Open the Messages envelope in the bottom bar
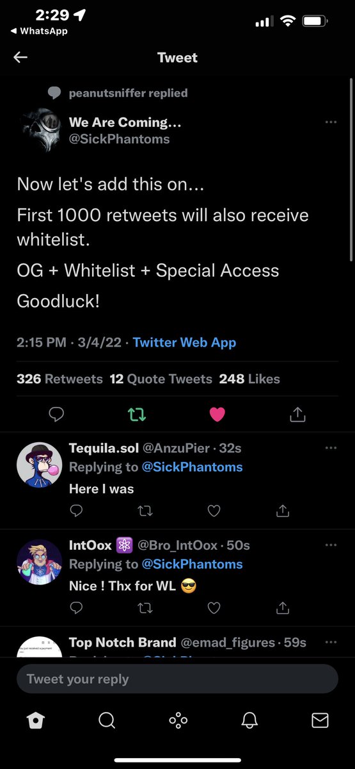355x769 pixels. click(x=320, y=721)
